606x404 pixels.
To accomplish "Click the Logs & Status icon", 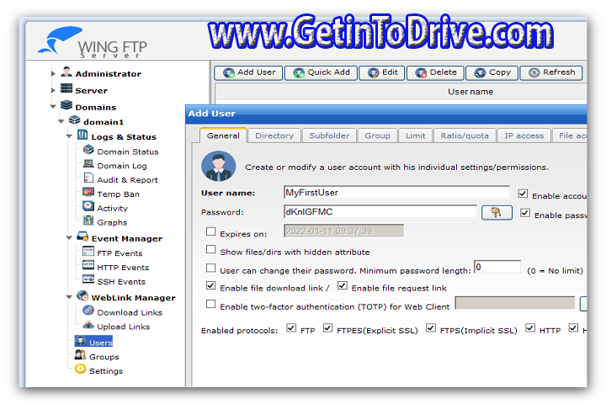I will [82, 135].
